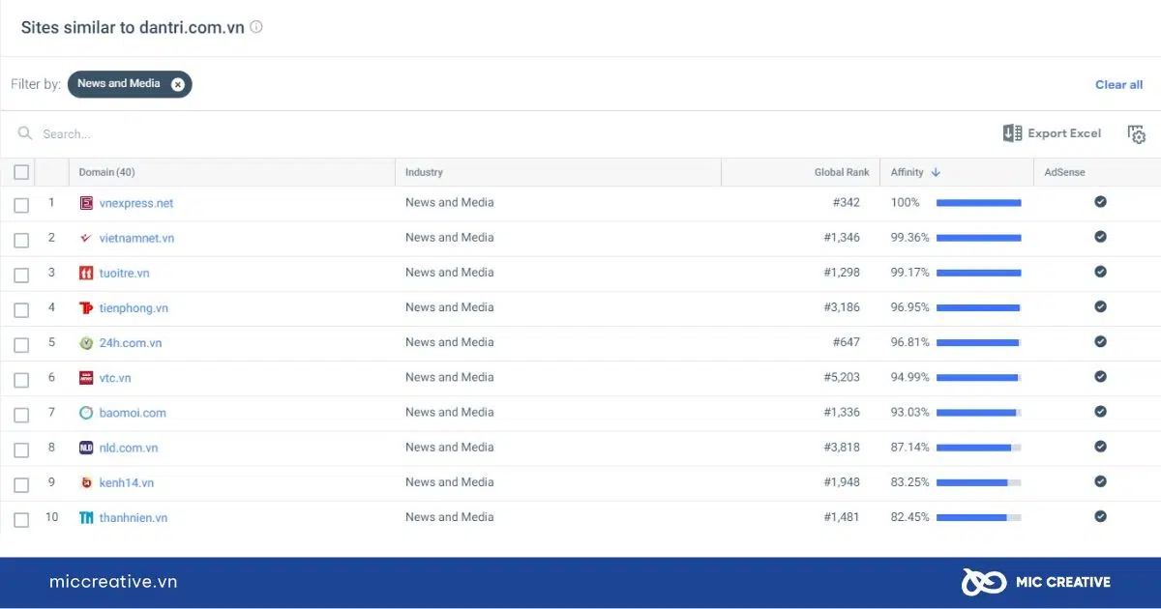Click the 82.45% affinity bar for thanhnien.vn
This screenshot has width=1161, height=609.
978,517
